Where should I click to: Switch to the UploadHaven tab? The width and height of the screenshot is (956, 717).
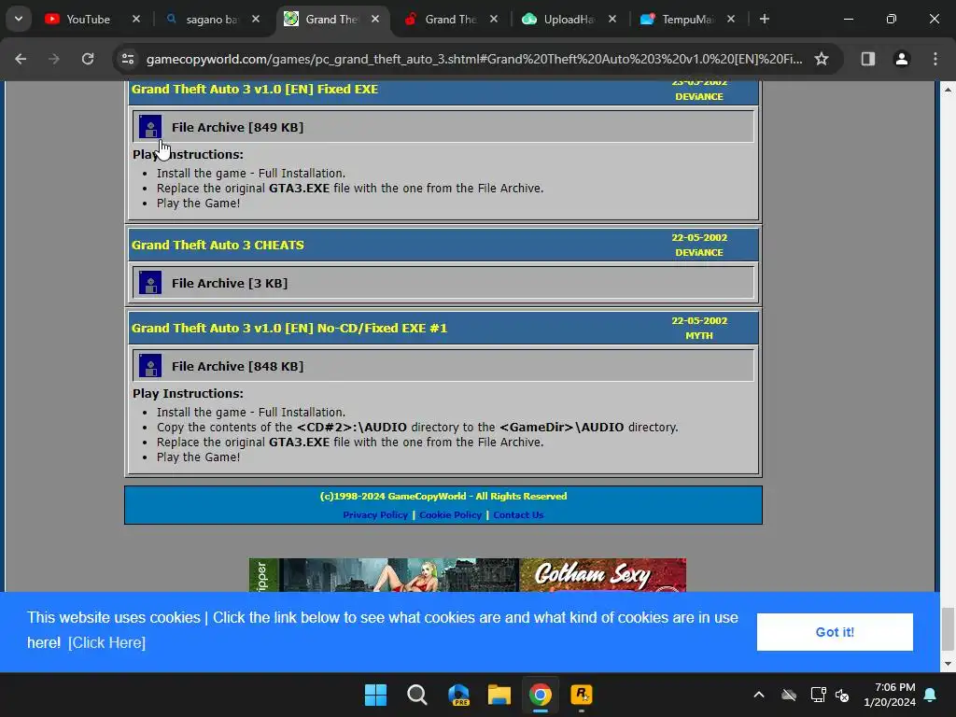tap(569, 19)
